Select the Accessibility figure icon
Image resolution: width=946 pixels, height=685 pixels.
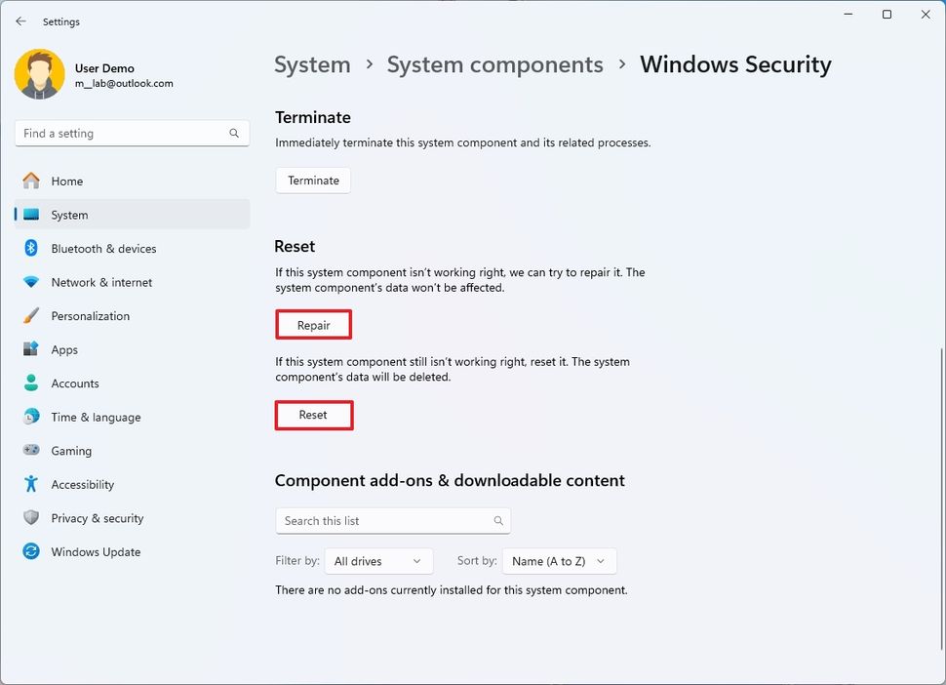click(x=31, y=484)
